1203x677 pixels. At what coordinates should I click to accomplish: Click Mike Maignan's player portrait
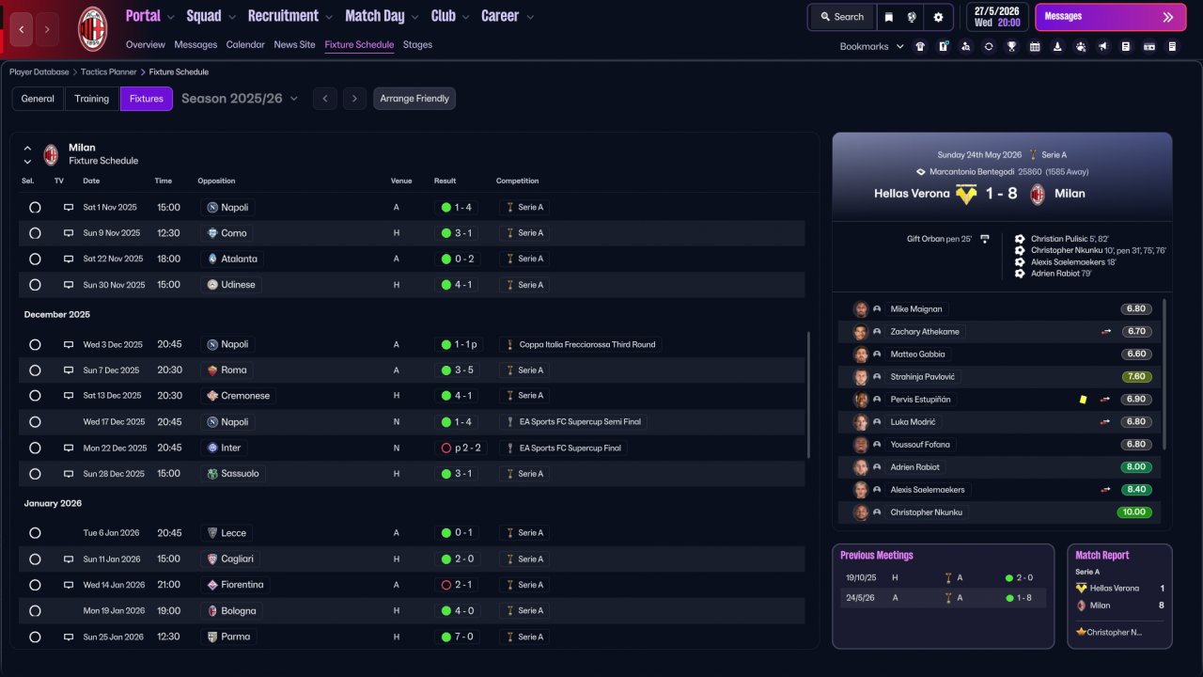tap(860, 309)
